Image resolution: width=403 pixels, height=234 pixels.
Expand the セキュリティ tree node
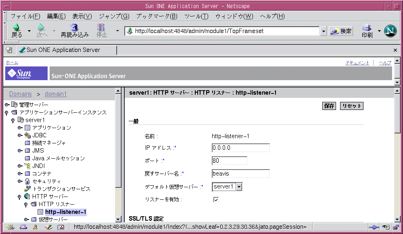coord(20,181)
